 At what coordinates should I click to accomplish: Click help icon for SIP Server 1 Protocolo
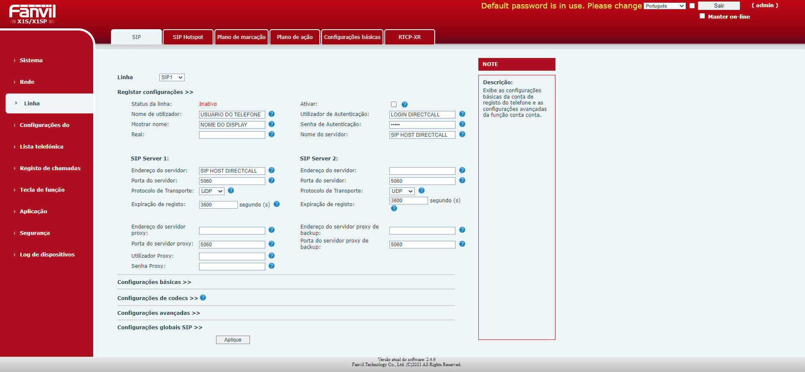click(x=231, y=191)
